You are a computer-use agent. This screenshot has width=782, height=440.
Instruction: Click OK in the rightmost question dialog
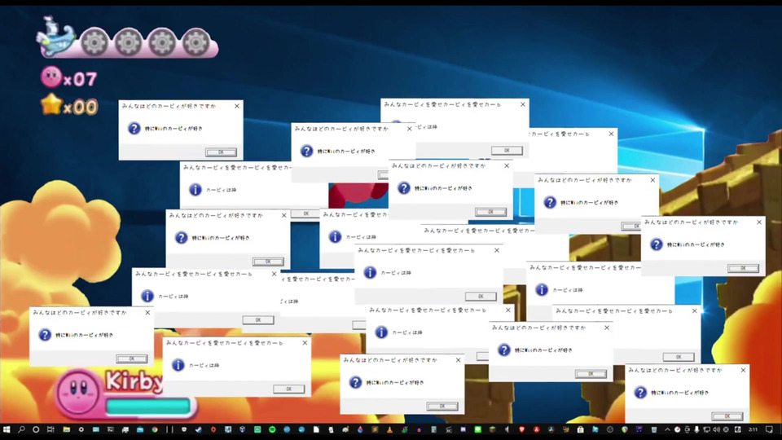coord(743,268)
